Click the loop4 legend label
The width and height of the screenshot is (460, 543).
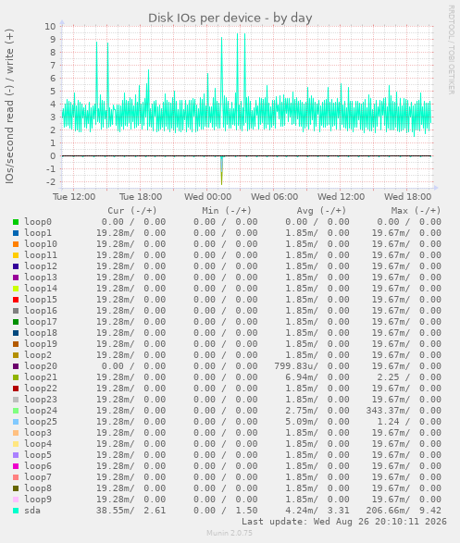click(x=38, y=444)
